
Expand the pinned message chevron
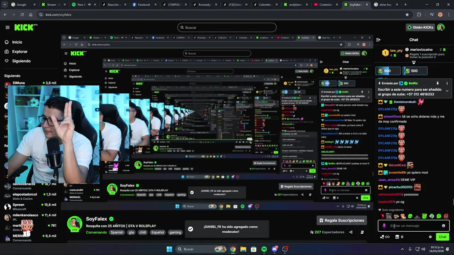tap(447, 91)
